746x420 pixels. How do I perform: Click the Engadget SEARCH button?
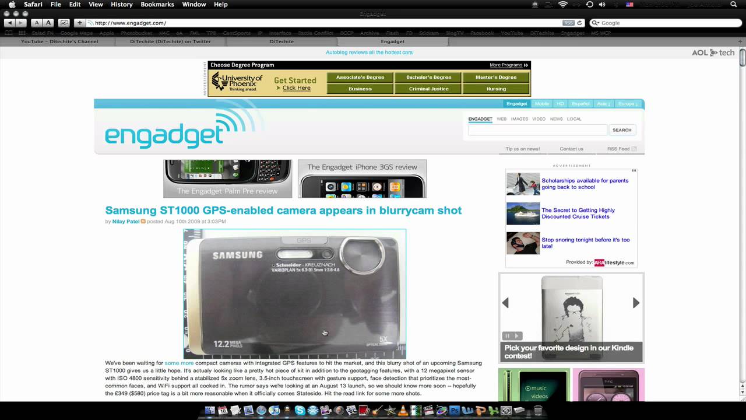click(x=622, y=130)
